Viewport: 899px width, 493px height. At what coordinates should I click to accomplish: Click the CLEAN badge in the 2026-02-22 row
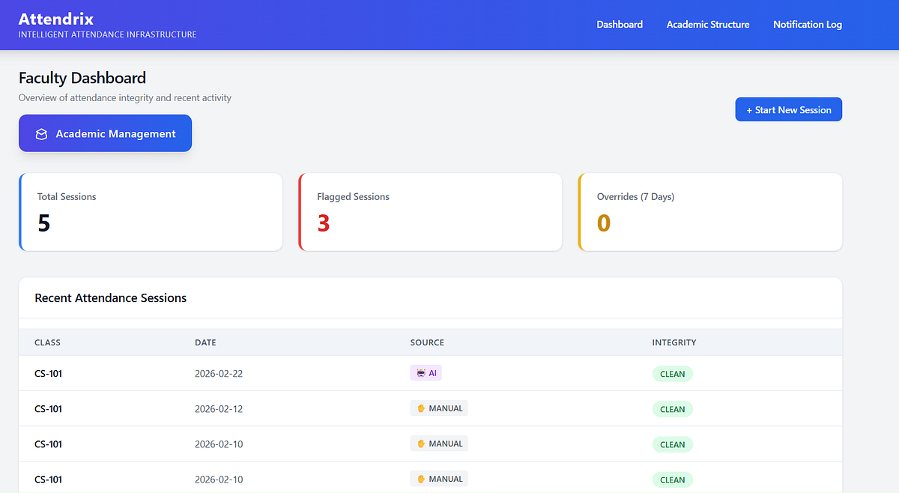click(673, 374)
